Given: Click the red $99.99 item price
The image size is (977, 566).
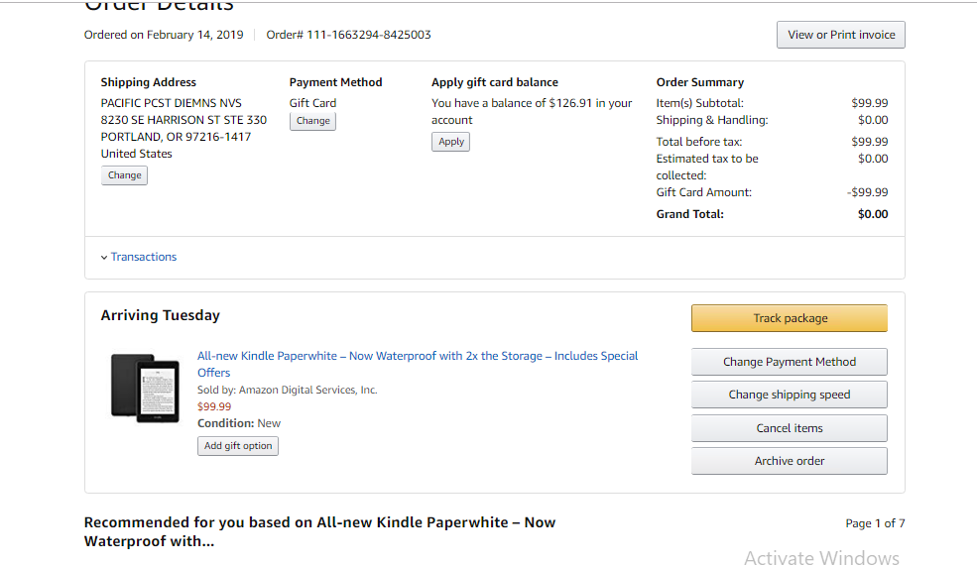Looking at the screenshot, I should [214, 406].
